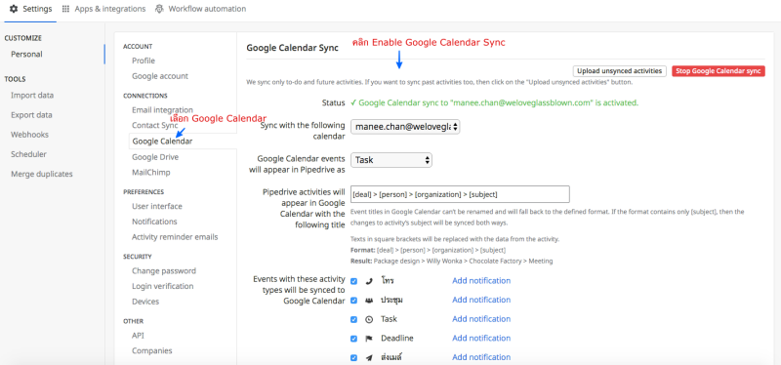Image resolution: width=781 pixels, height=365 pixels.
Task: Open the events appear as Task dropdown
Action: pyautogui.click(x=391, y=160)
